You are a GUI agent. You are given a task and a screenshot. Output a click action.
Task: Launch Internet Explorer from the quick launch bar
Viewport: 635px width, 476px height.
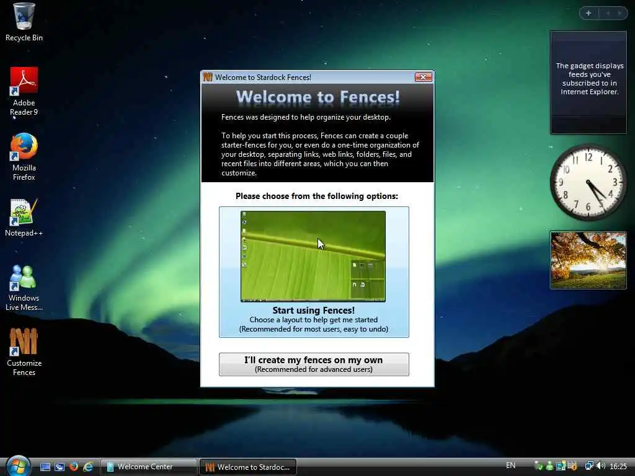click(x=88, y=467)
